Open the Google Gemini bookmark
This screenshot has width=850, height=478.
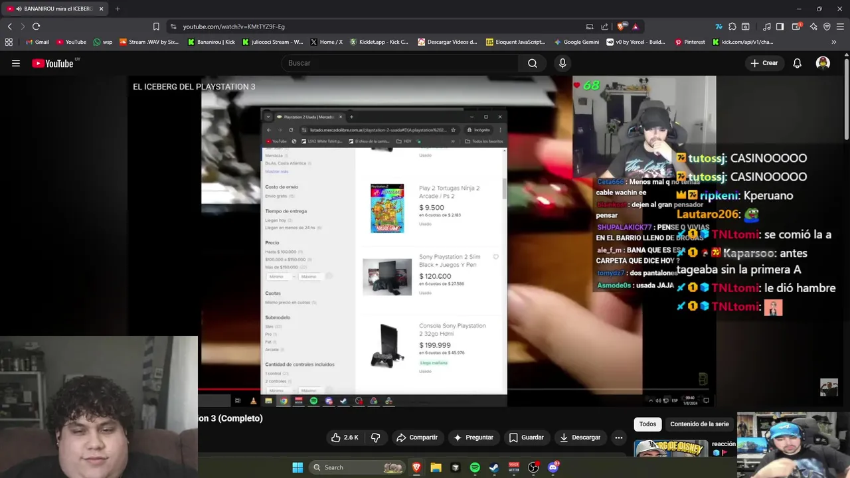point(576,42)
